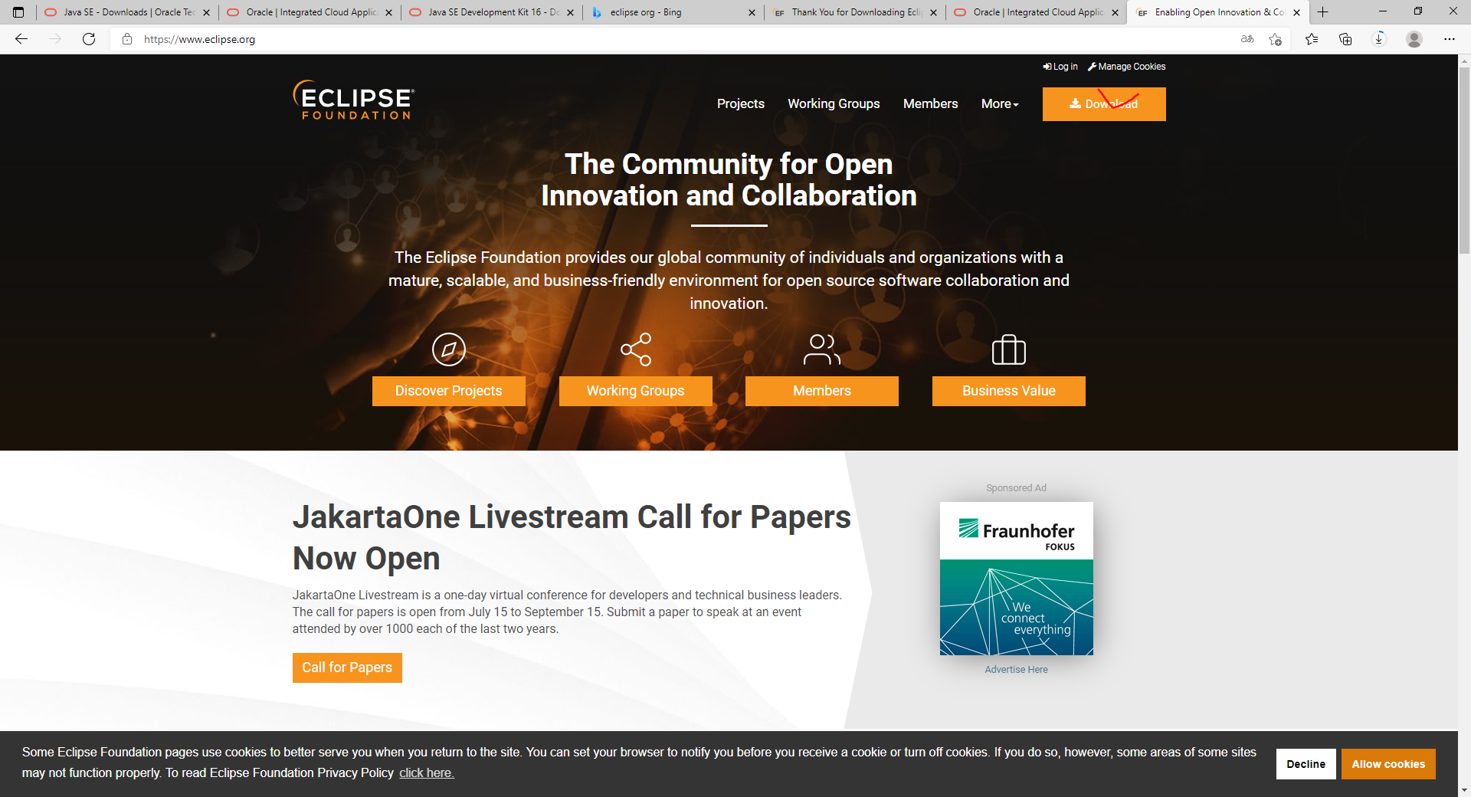Image resolution: width=1471 pixels, height=797 pixels.
Task: Click the vertical page scrollbar thumb
Action: point(1464,161)
